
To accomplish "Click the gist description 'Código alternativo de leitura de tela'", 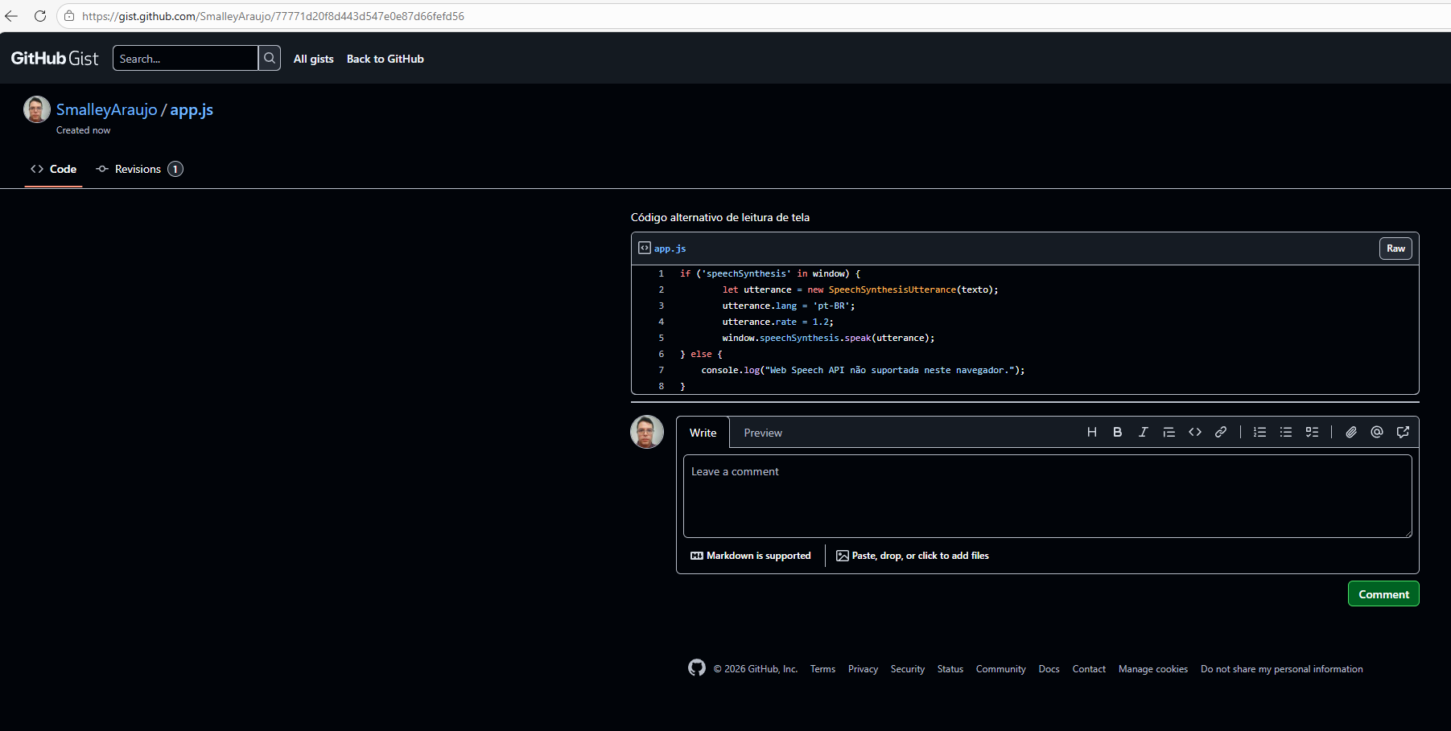I will pyautogui.click(x=720, y=217).
